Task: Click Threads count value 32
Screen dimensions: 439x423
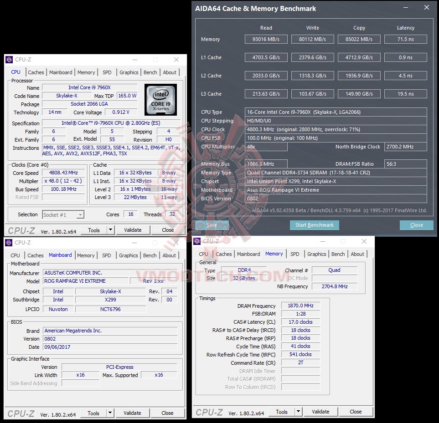Action: [x=172, y=214]
